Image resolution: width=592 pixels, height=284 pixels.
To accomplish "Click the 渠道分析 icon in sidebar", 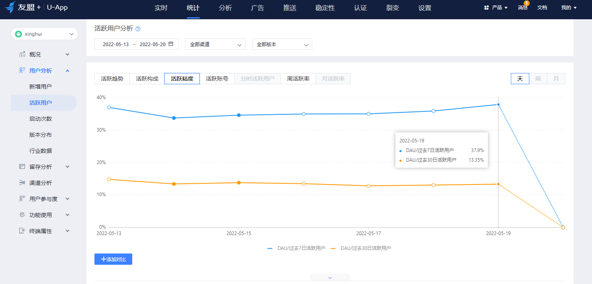I will (22, 183).
